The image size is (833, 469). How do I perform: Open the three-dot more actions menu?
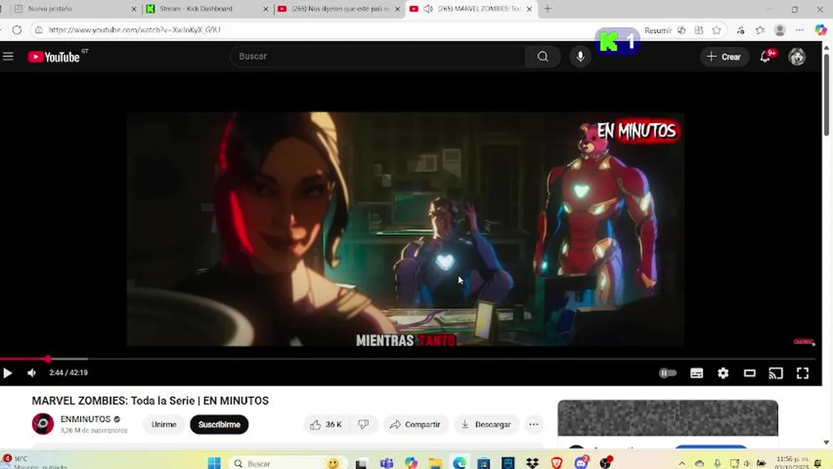(533, 425)
